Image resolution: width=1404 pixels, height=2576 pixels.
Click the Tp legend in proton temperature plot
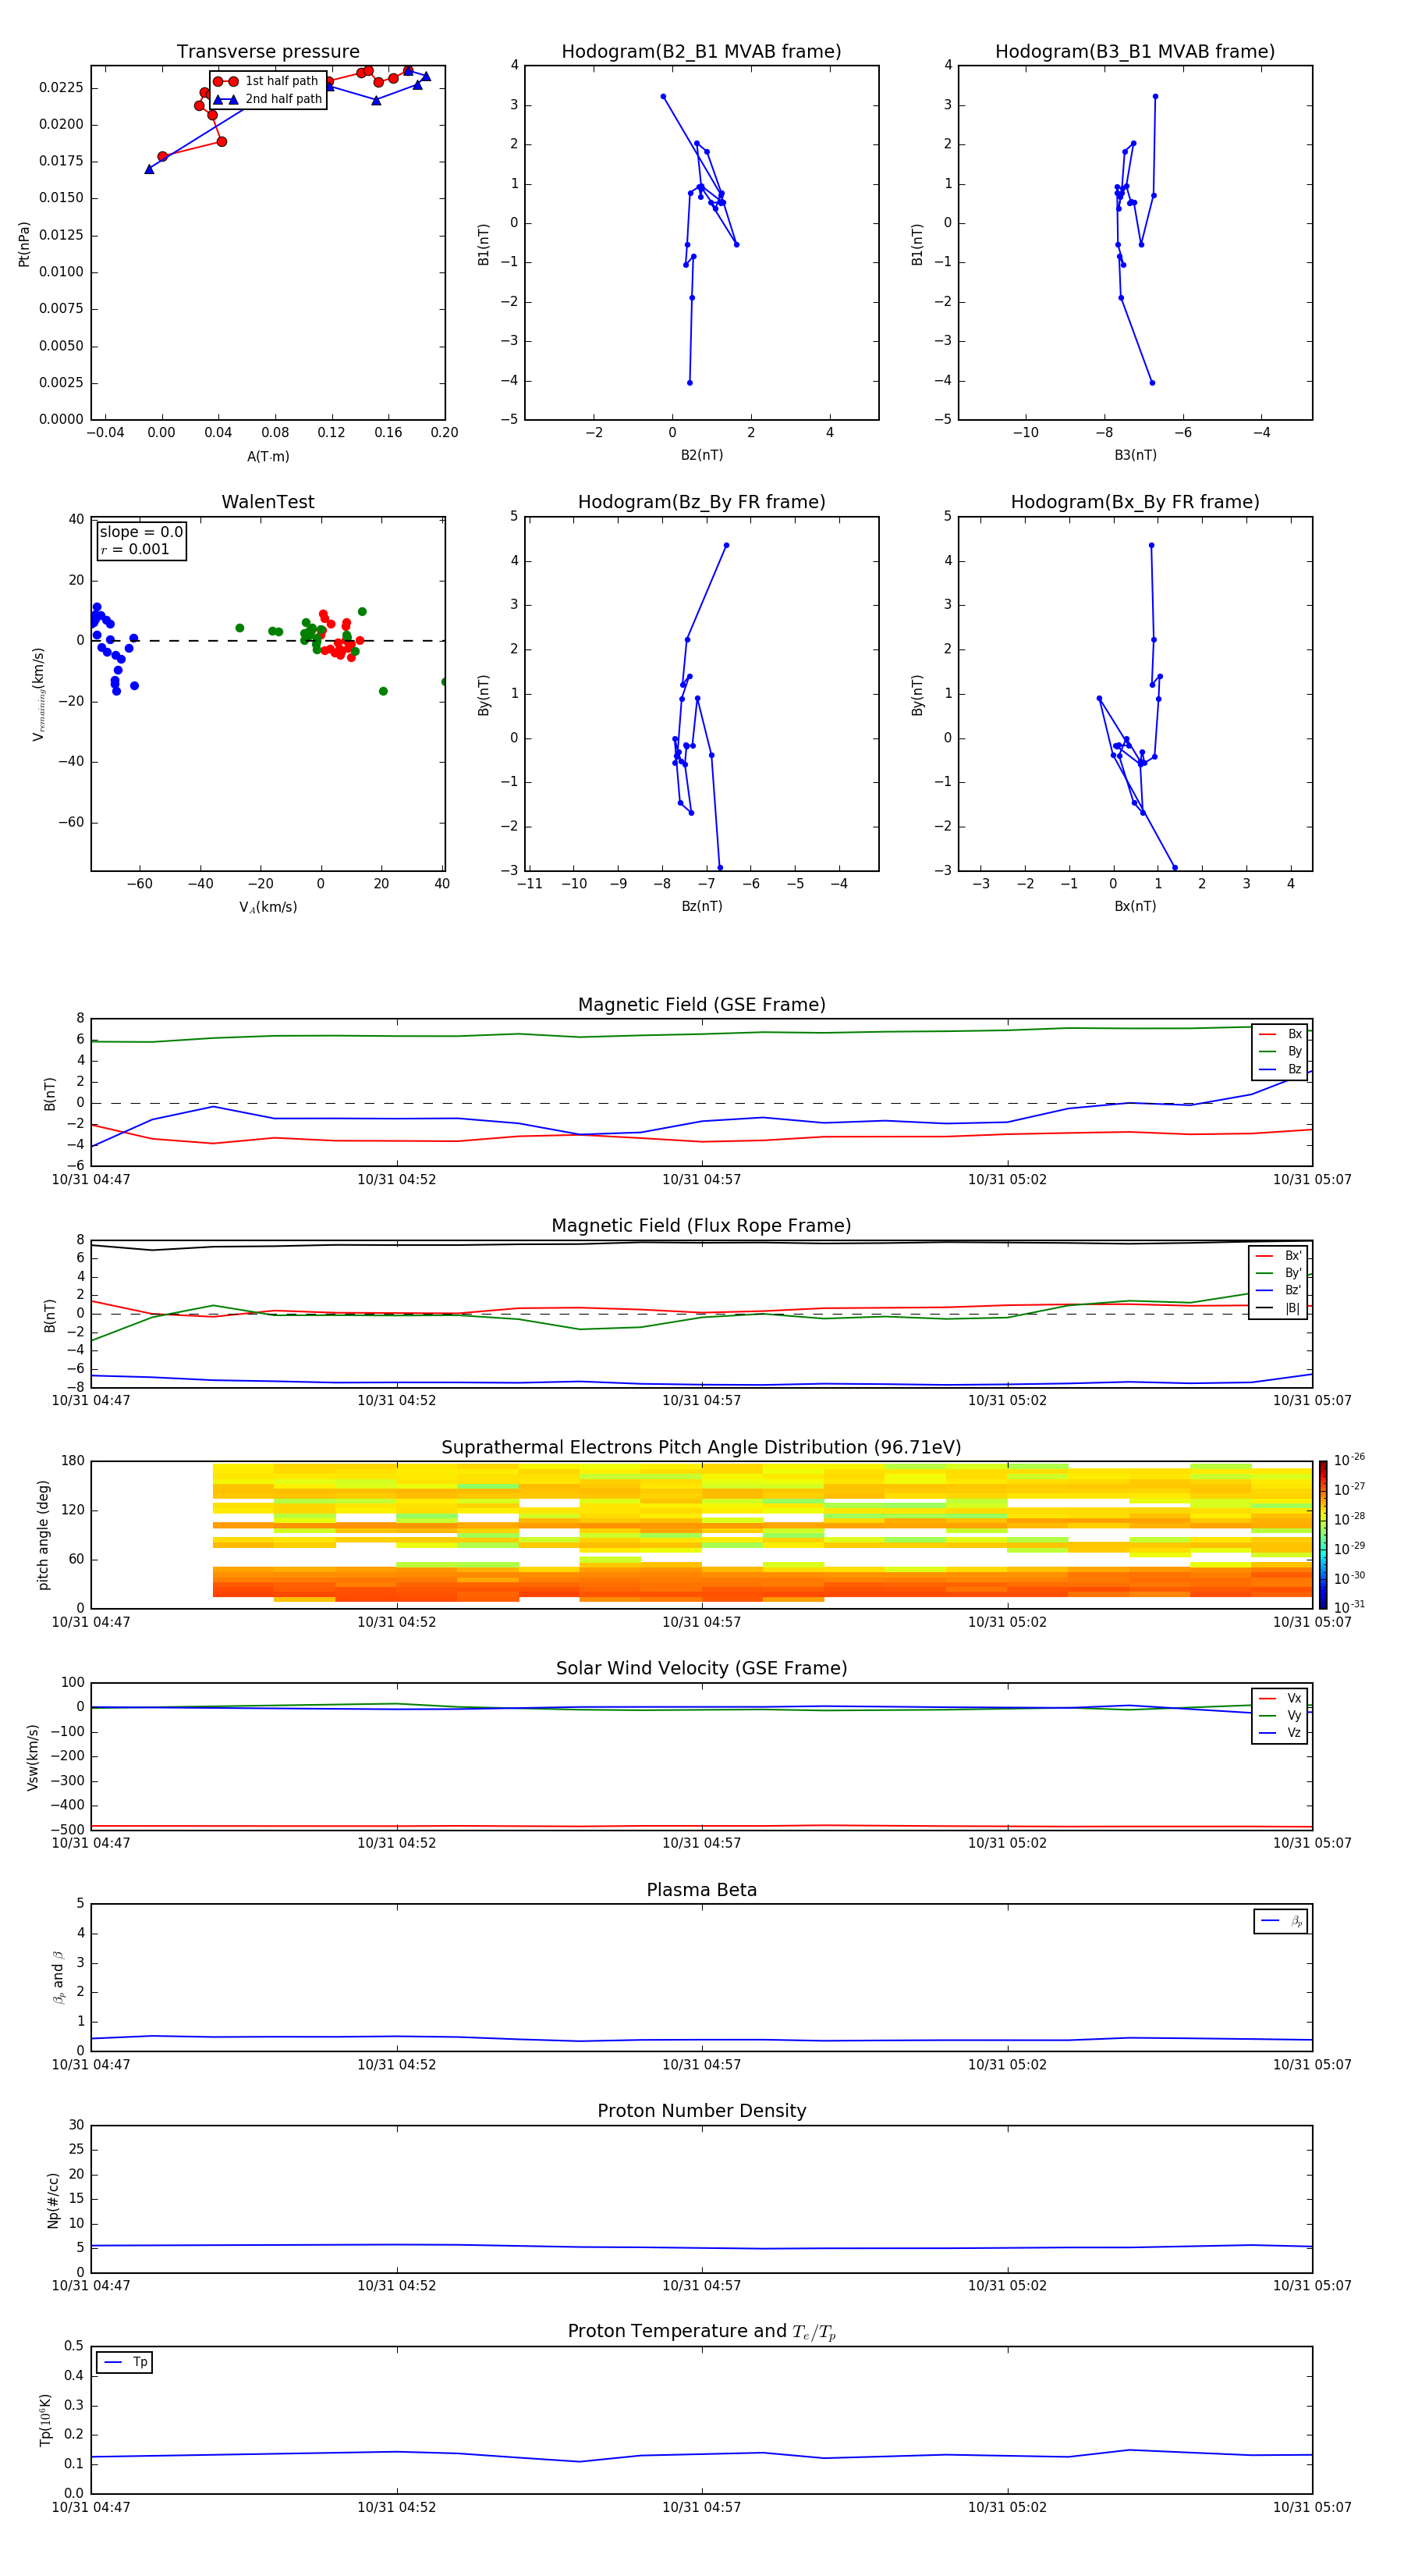(125, 2362)
